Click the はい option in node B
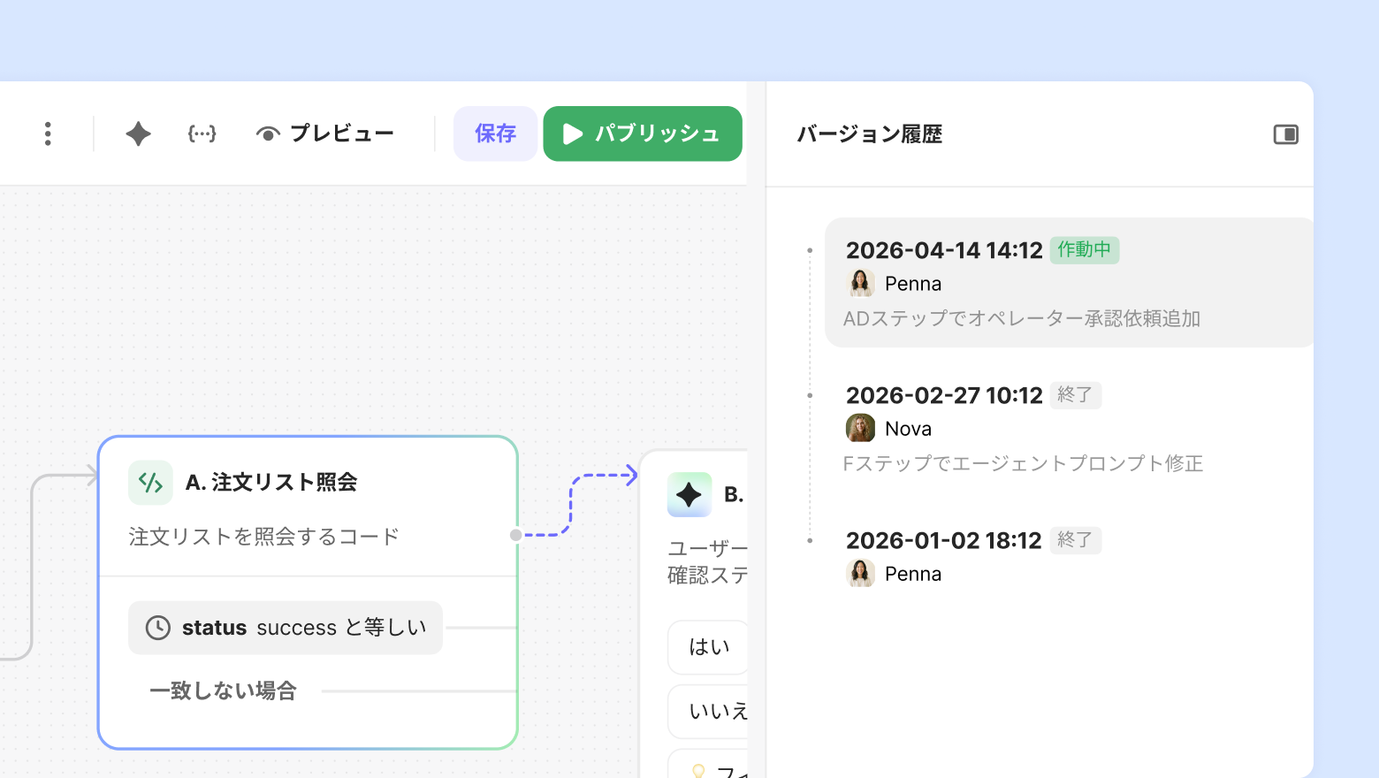This screenshot has width=1379, height=778. [709, 647]
